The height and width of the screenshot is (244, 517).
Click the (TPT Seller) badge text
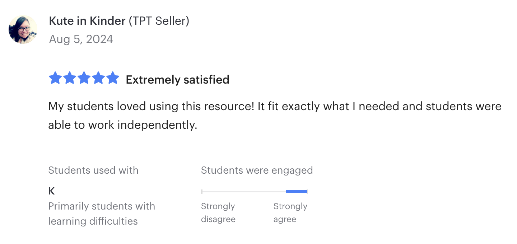(x=159, y=21)
